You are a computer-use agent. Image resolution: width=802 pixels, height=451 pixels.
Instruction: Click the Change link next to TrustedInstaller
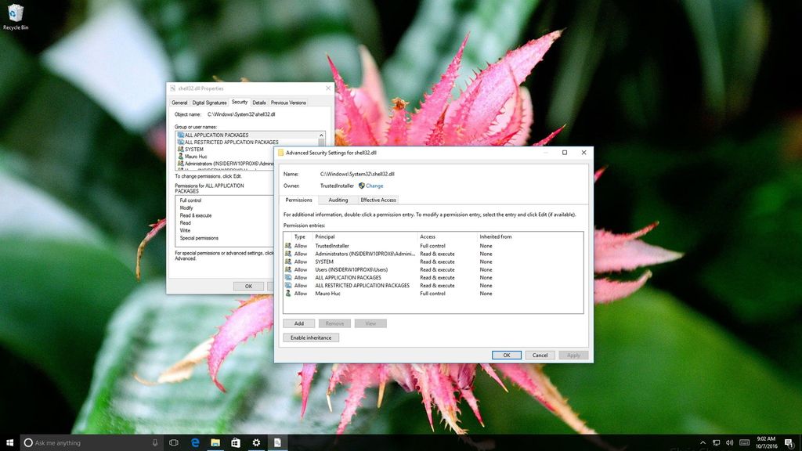(x=374, y=186)
